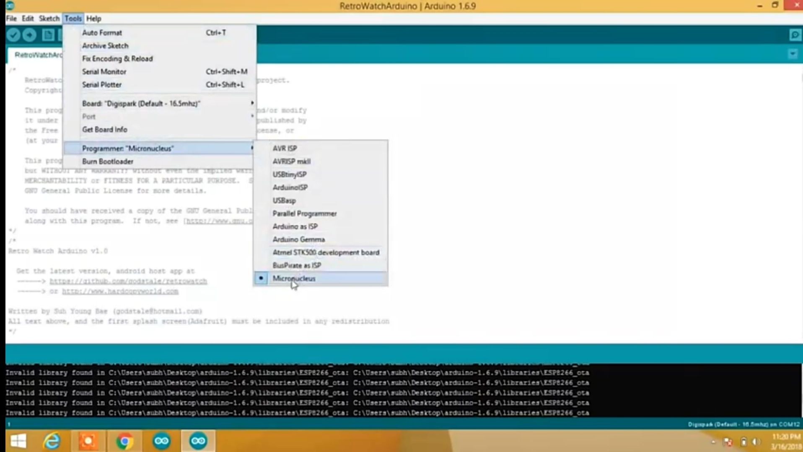Launch Google Chrome from the taskbar

(124, 441)
